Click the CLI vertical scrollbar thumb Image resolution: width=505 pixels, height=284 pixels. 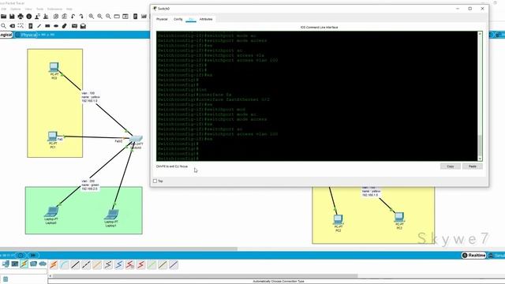click(480, 145)
